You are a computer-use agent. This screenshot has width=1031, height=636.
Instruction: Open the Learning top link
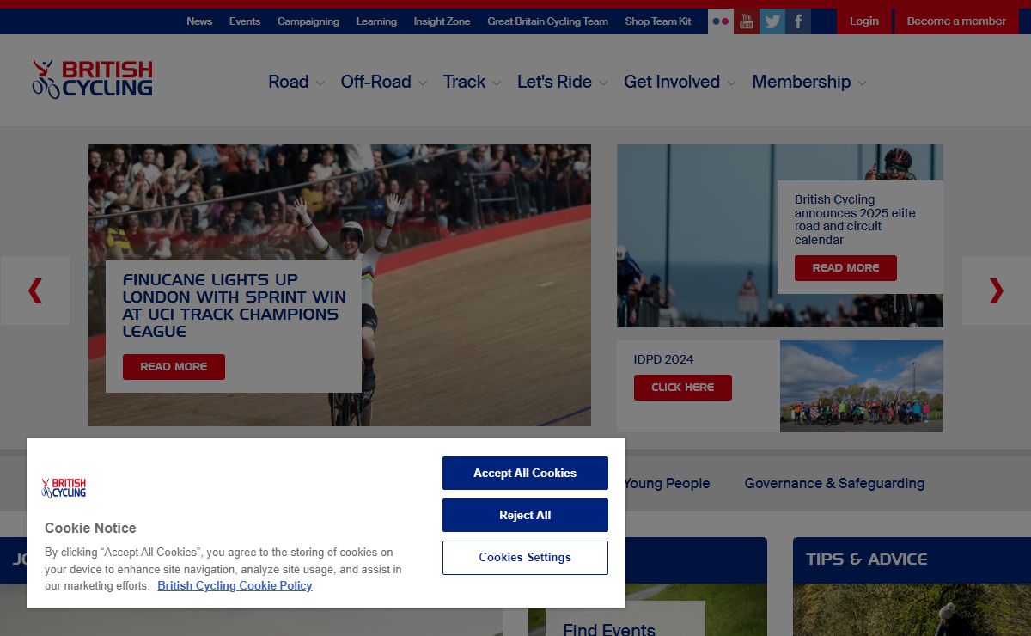pyautogui.click(x=376, y=21)
